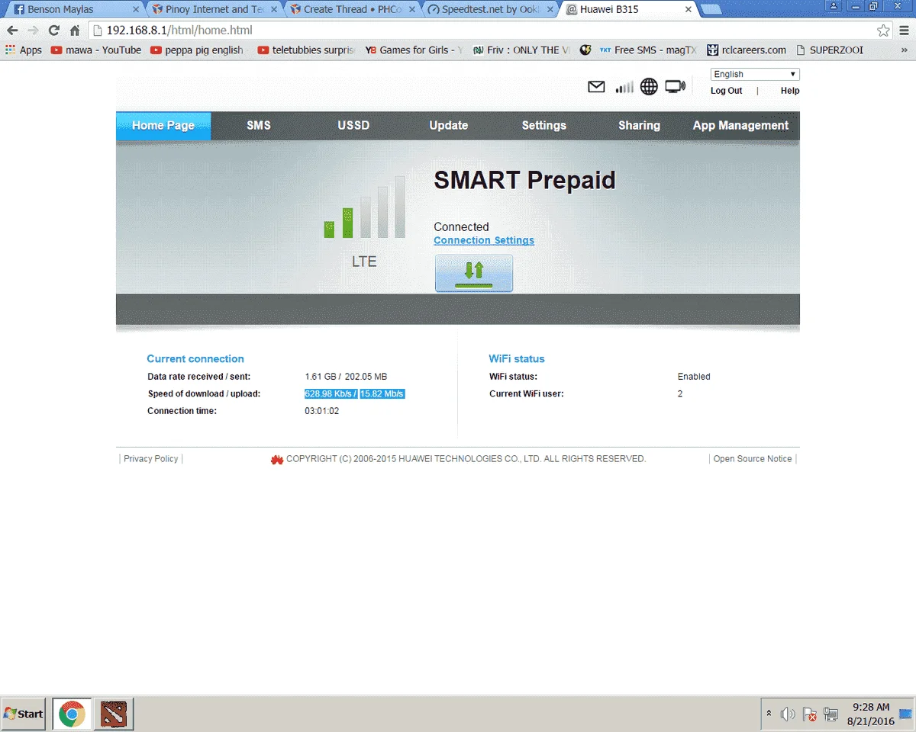Image resolution: width=916 pixels, height=732 pixels.
Task: Bookmark this page with the star icon
Action: [x=883, y=30]
